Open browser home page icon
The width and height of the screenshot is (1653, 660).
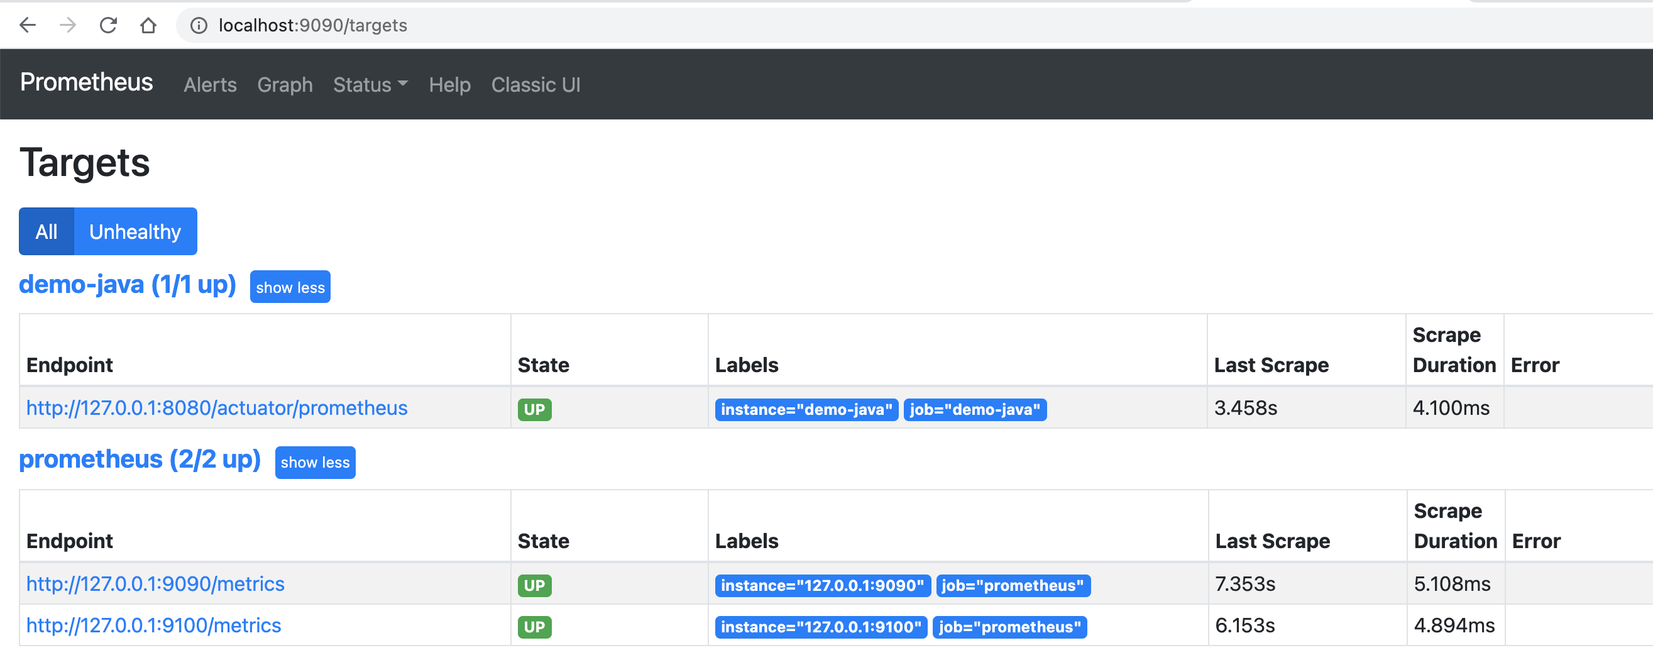pos(148,25)
